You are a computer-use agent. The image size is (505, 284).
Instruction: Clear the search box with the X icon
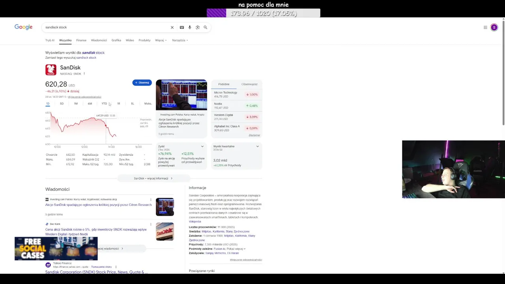pos(172,27)
